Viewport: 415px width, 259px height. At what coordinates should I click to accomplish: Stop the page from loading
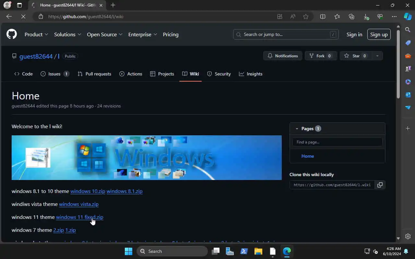pos(23,17)
